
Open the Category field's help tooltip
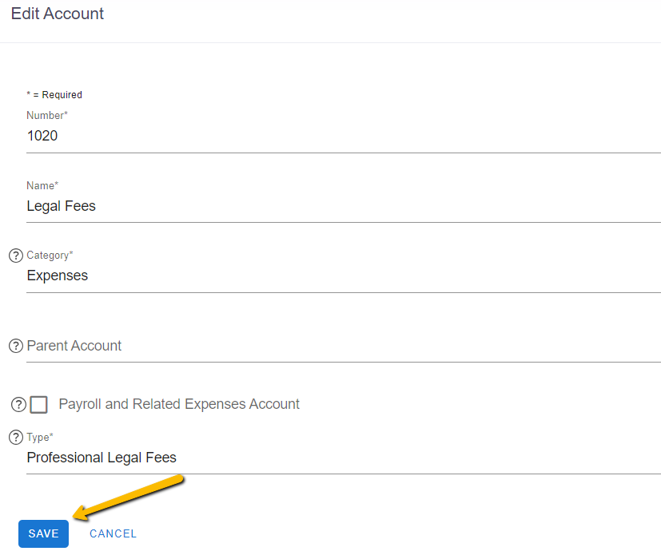point(15,255)
